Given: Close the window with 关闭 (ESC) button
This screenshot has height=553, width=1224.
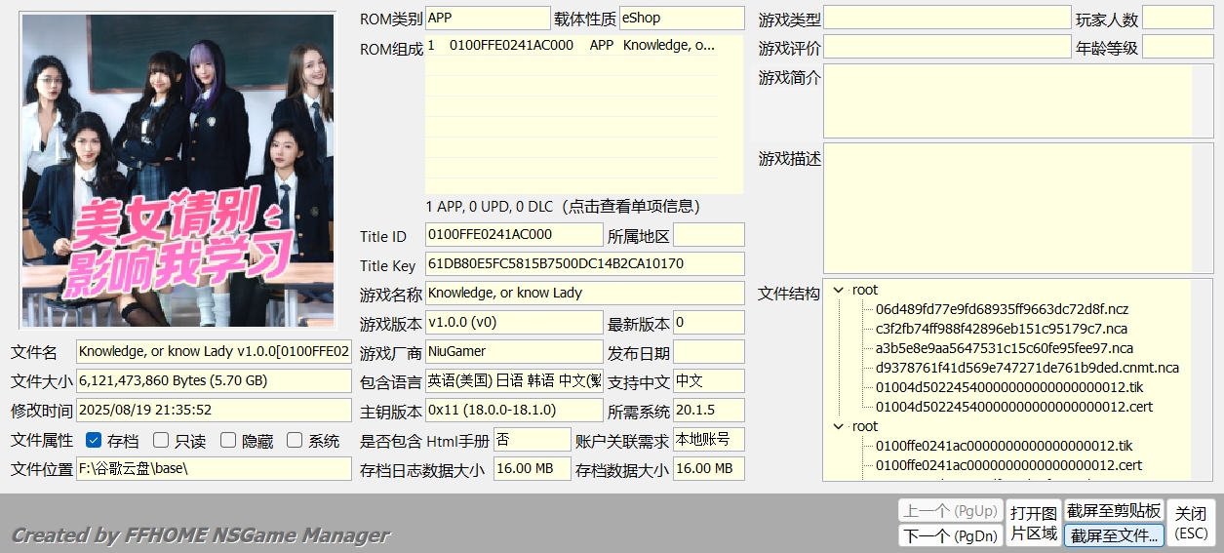Looking at the screenshot, I should pyautogui.click(x=1190, y=523).
